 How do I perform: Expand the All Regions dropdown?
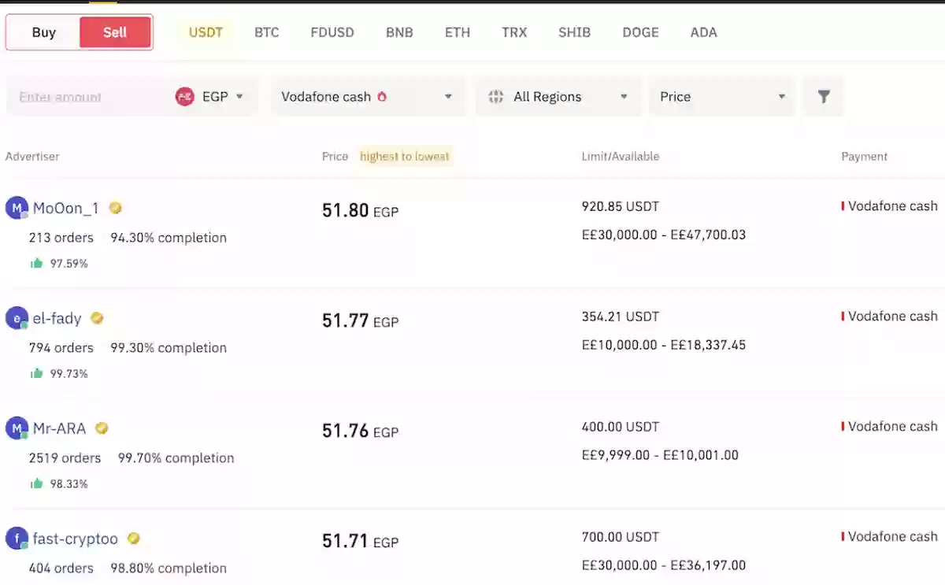coord(558,96)
